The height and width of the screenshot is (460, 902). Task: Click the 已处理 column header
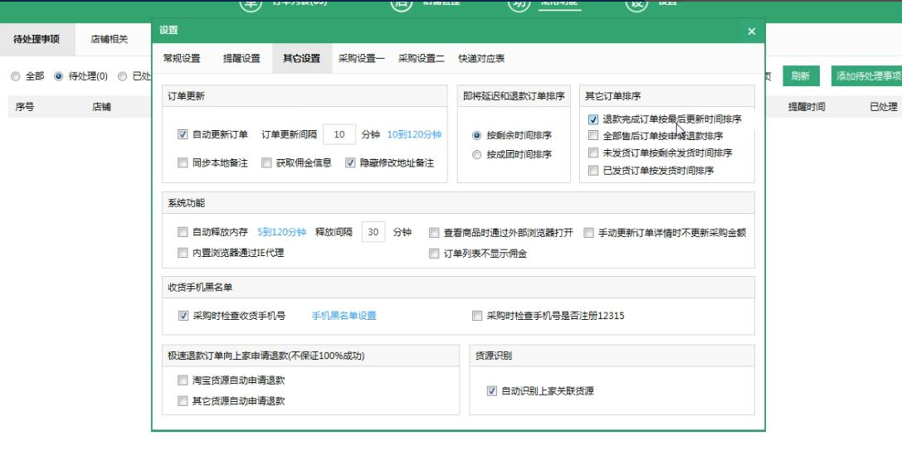pyautogui.click(x=883, y=107)
